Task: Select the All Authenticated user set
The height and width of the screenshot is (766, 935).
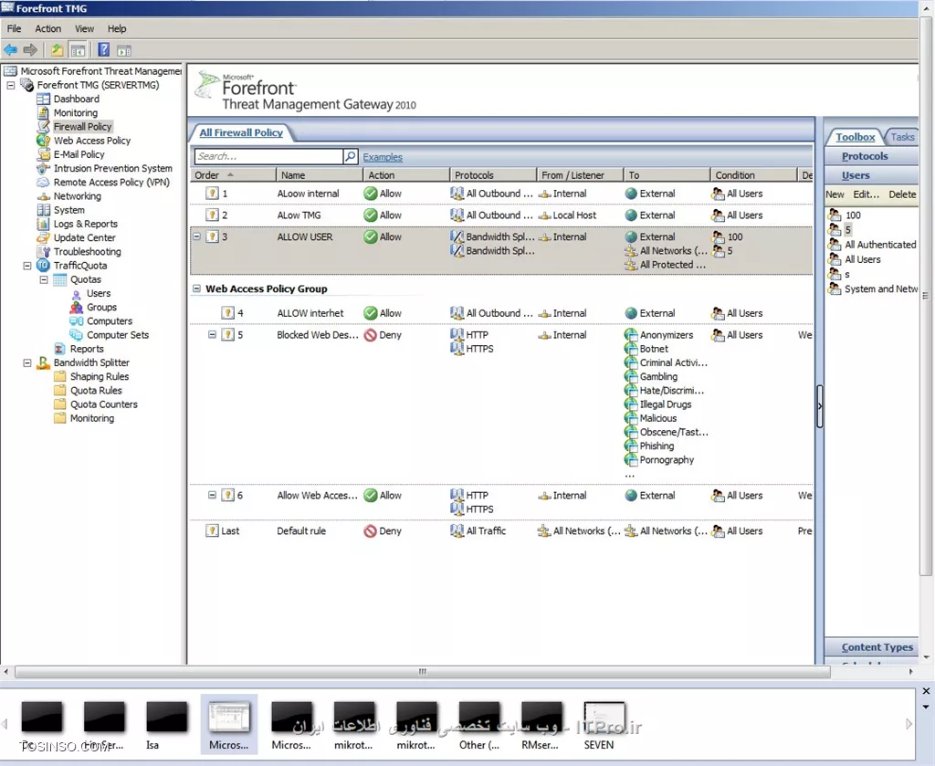Action: tap(873, 245)
